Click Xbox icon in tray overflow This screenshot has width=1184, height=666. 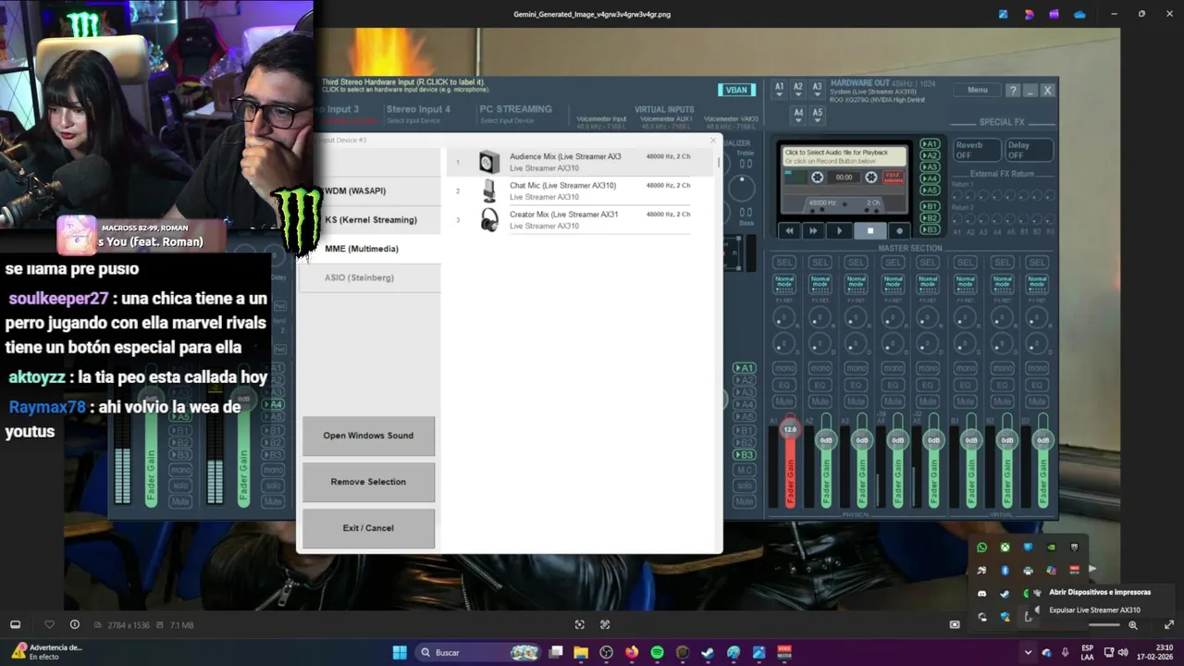point(1005,548)
